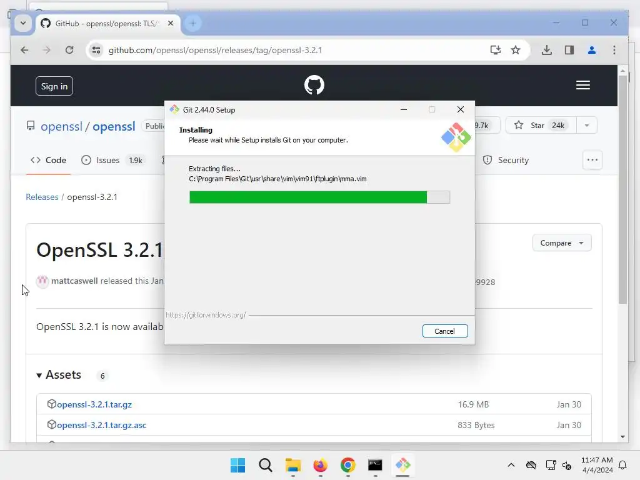This screenshot has width=640, height=480.
Task: Minimize the Git Setup window
Action: (404, 109)
